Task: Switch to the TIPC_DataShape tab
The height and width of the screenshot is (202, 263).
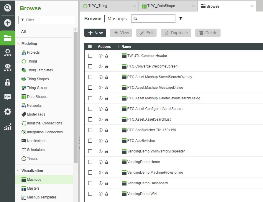Action: tap(161, 6)
